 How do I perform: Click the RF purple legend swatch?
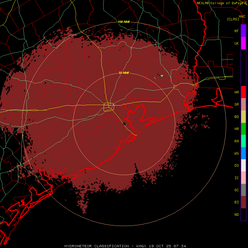tap(243, 31)
